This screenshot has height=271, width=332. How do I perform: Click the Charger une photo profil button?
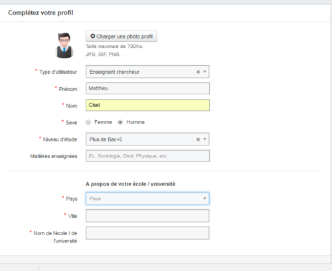pos(122,37)
